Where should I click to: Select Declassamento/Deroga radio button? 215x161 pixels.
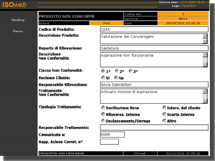[x=103, y=121]
